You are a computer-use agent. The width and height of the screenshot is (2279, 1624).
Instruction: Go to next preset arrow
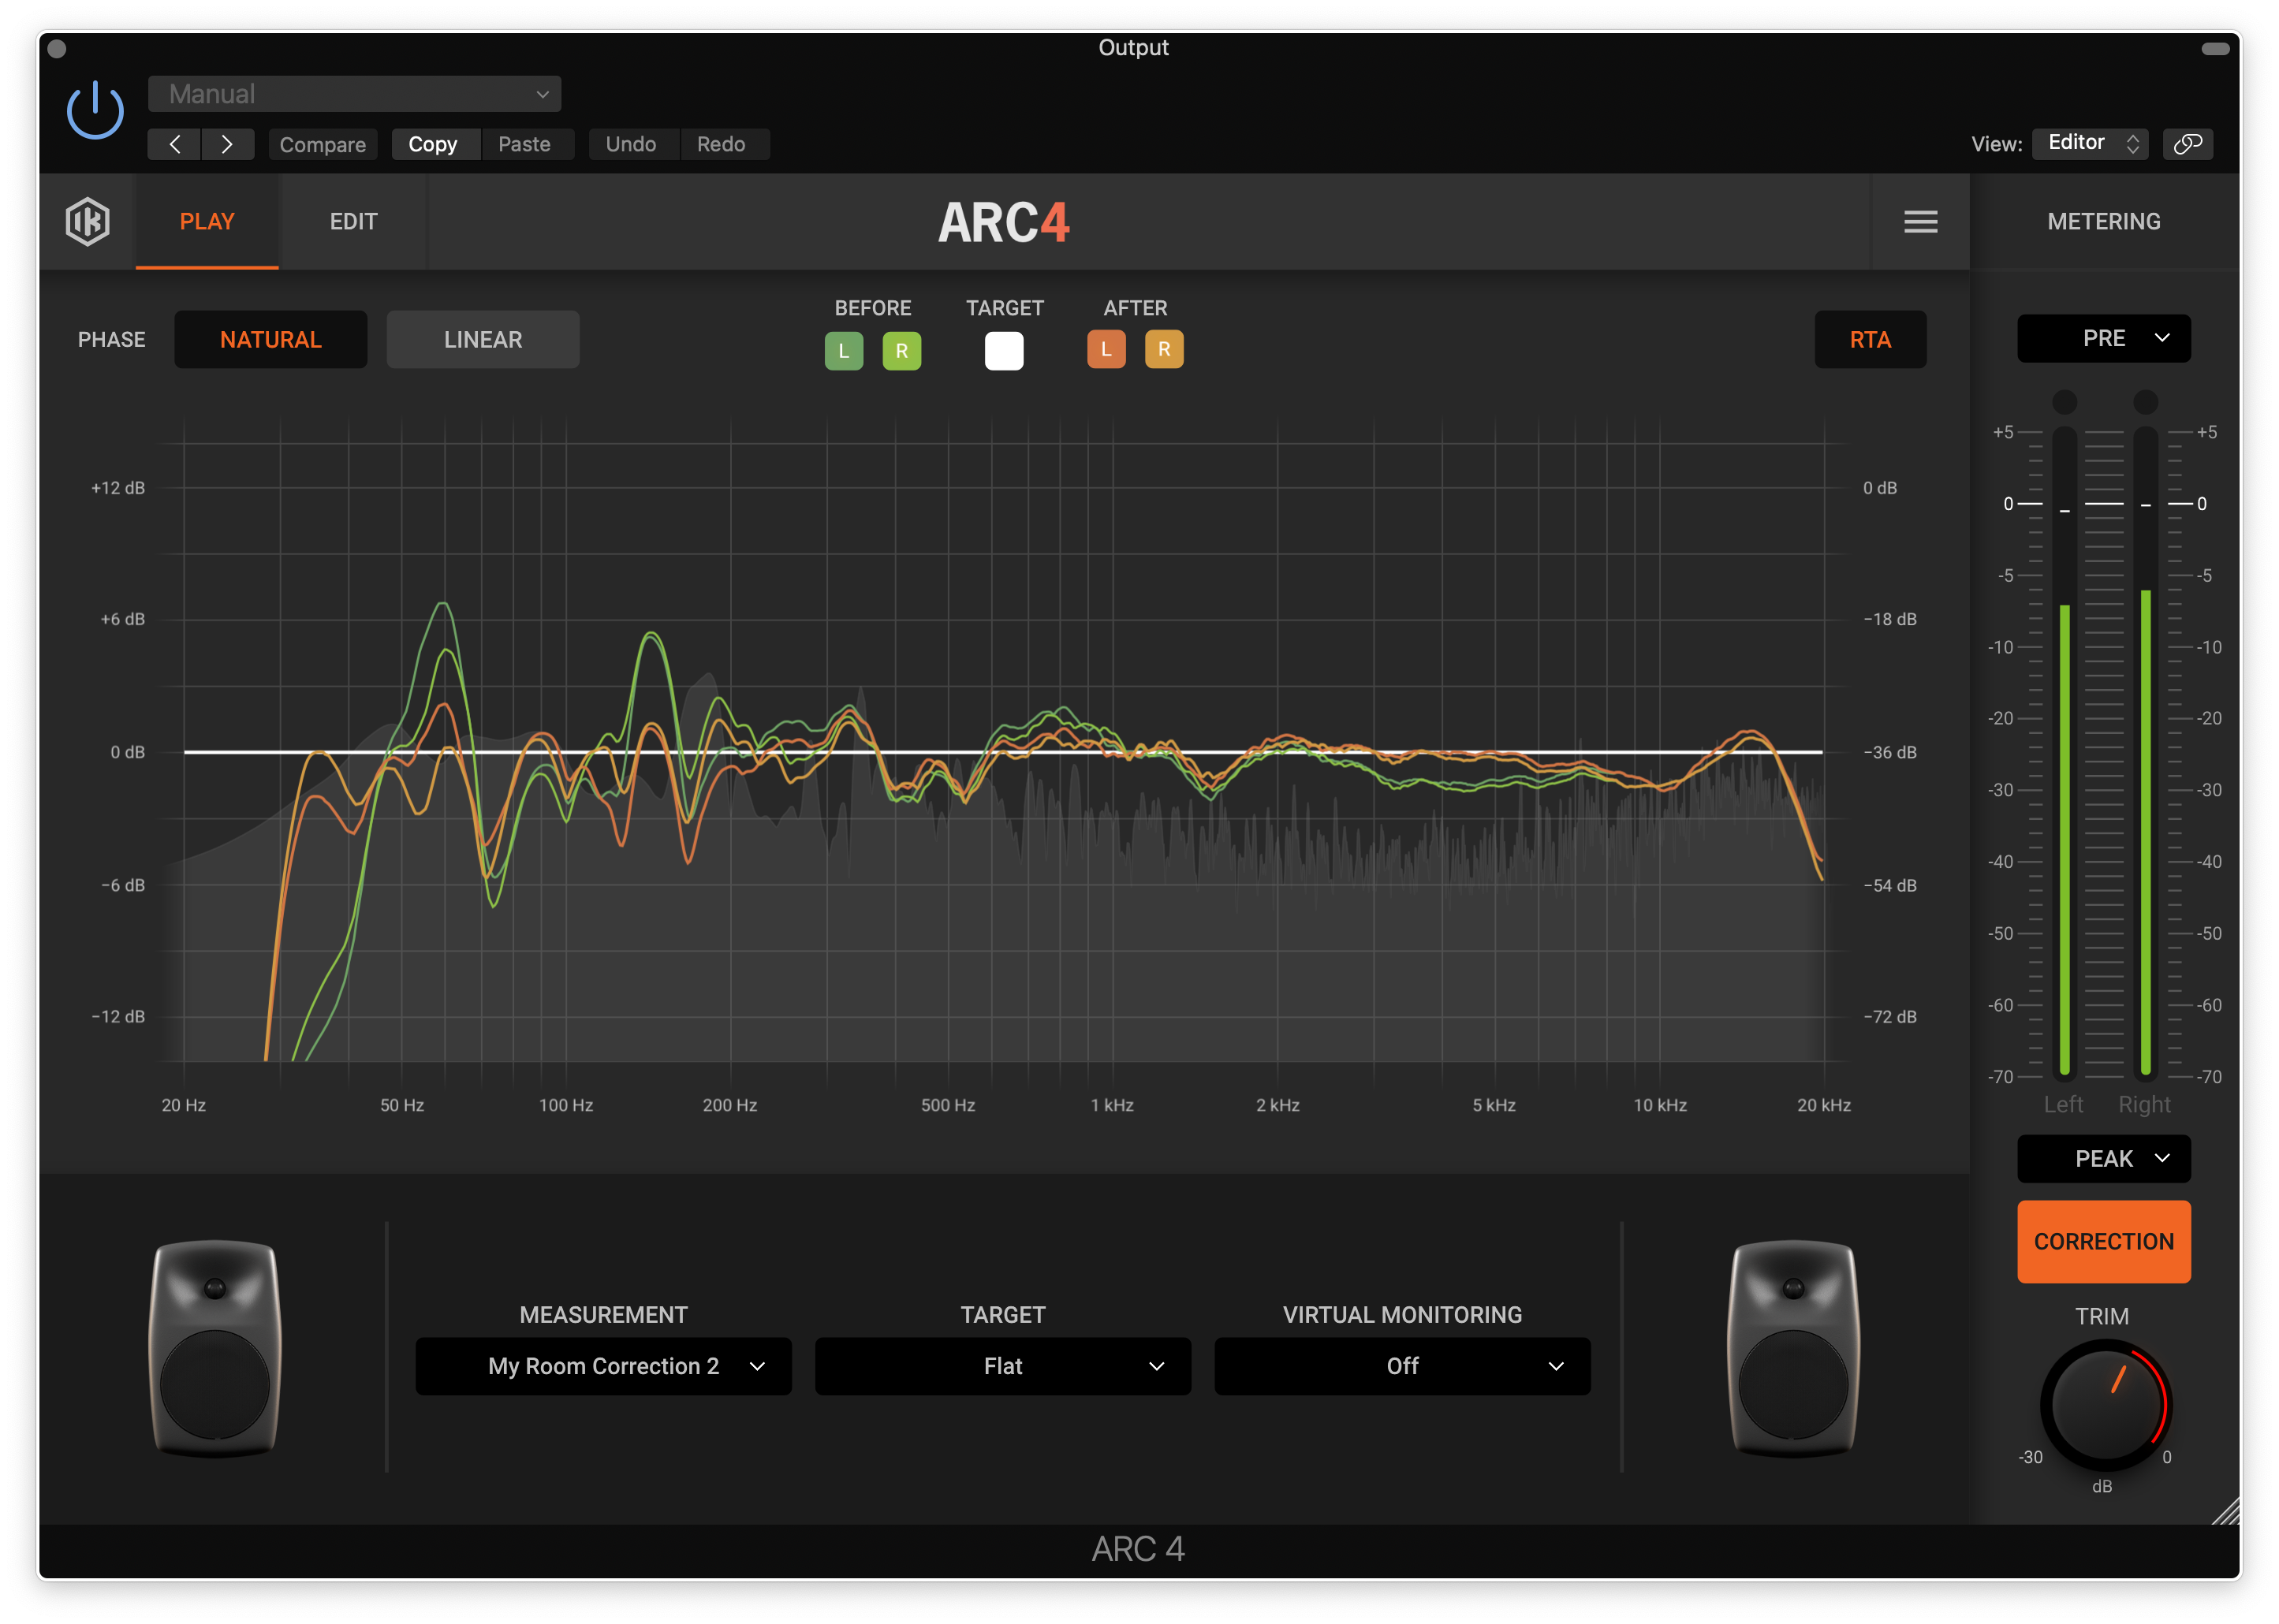pyautogui.click(x=227, y=144)
